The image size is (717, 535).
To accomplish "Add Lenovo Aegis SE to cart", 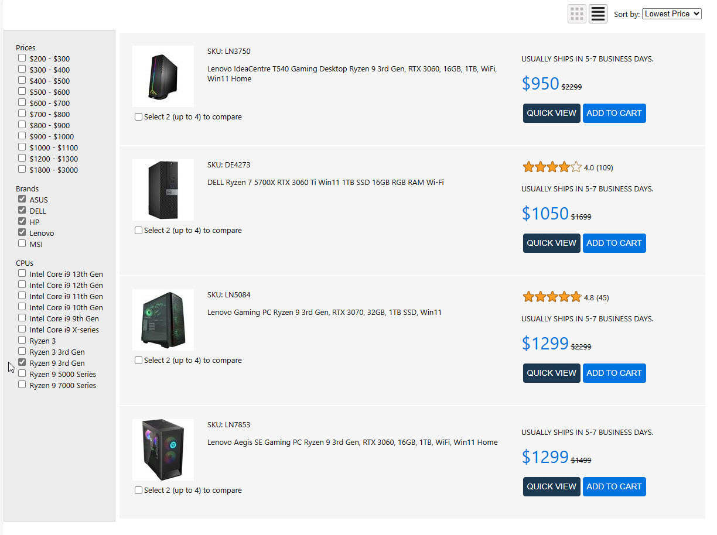I will 614,486.
